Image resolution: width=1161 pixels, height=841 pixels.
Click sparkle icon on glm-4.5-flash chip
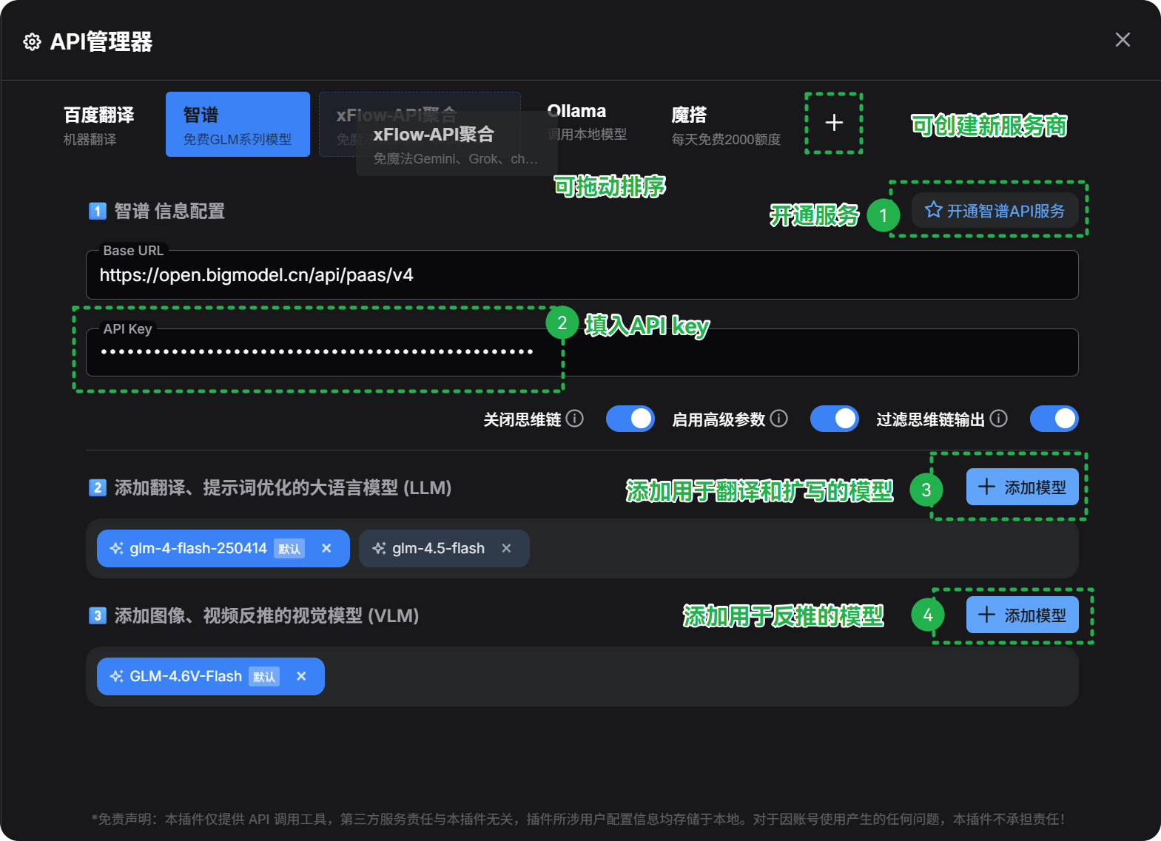(379, 548)
